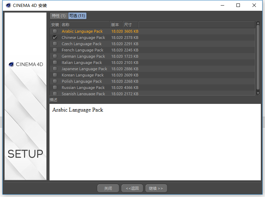Close the installer with the X button
Image resolution: width=265 pixels, height=197 pixels.
[254, 6]
